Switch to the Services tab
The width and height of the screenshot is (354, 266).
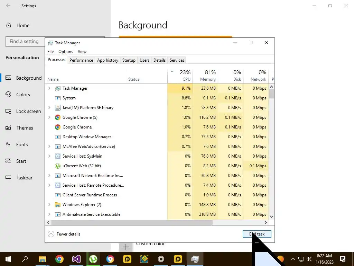tap(177, 60)
